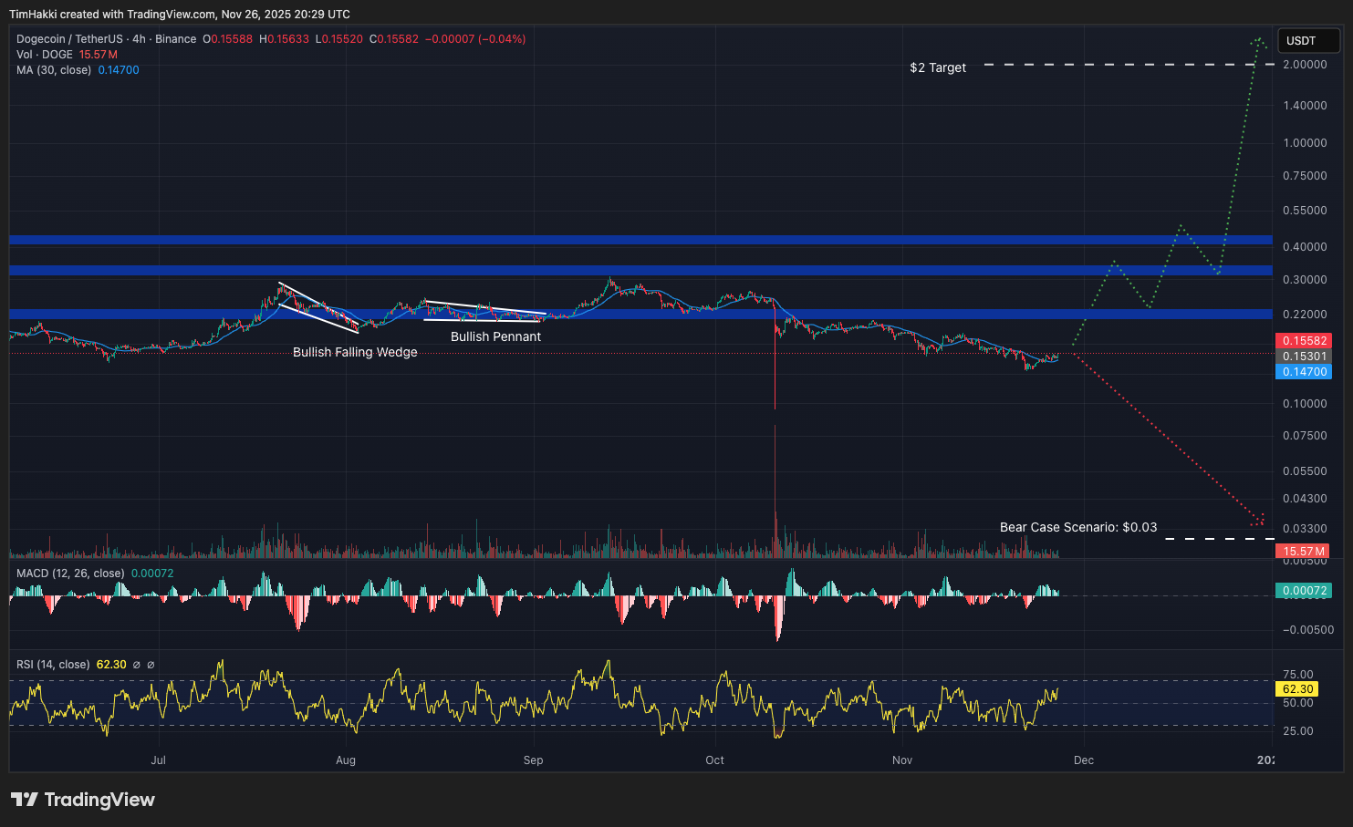The height and width of the screenshot is (827, 1353).
Task: Select the Bullish Pennant label on the chart
Action: [x=495, y=336]
